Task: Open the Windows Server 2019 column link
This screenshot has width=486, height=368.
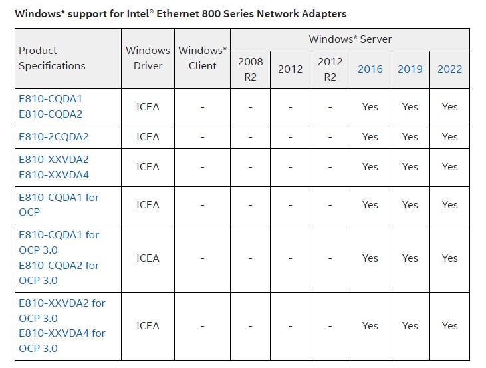Action: click(x=410, y=69)
